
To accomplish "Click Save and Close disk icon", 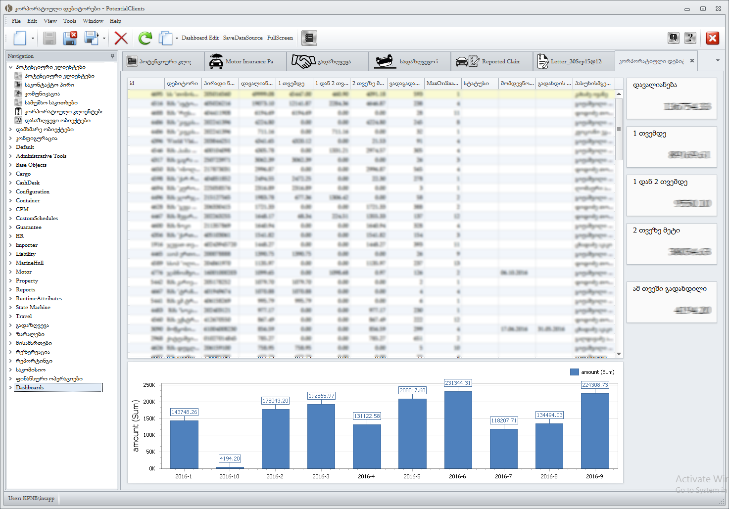I will tap(70, 38).
